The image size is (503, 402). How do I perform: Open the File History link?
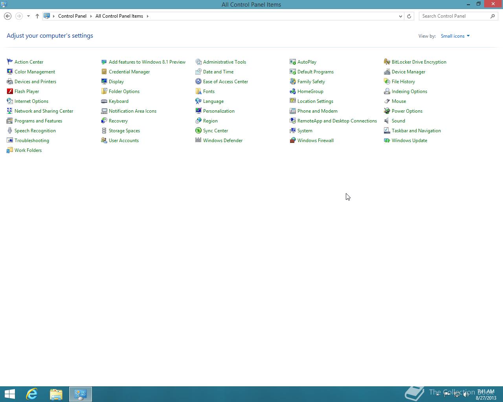pos(403,82)
